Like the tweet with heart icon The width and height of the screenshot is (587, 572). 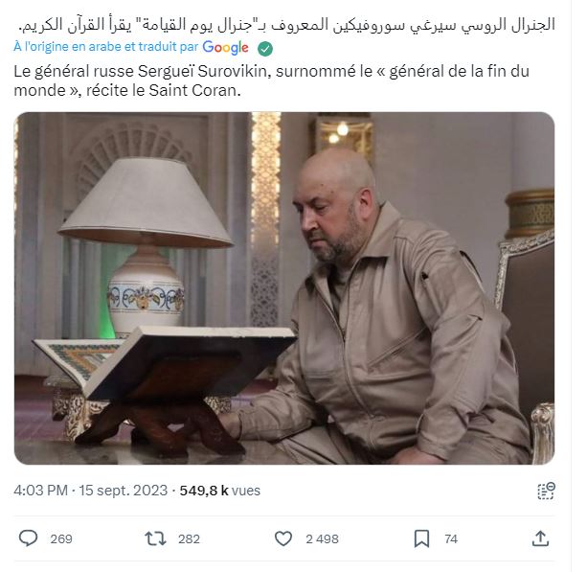tap(283, 538)
